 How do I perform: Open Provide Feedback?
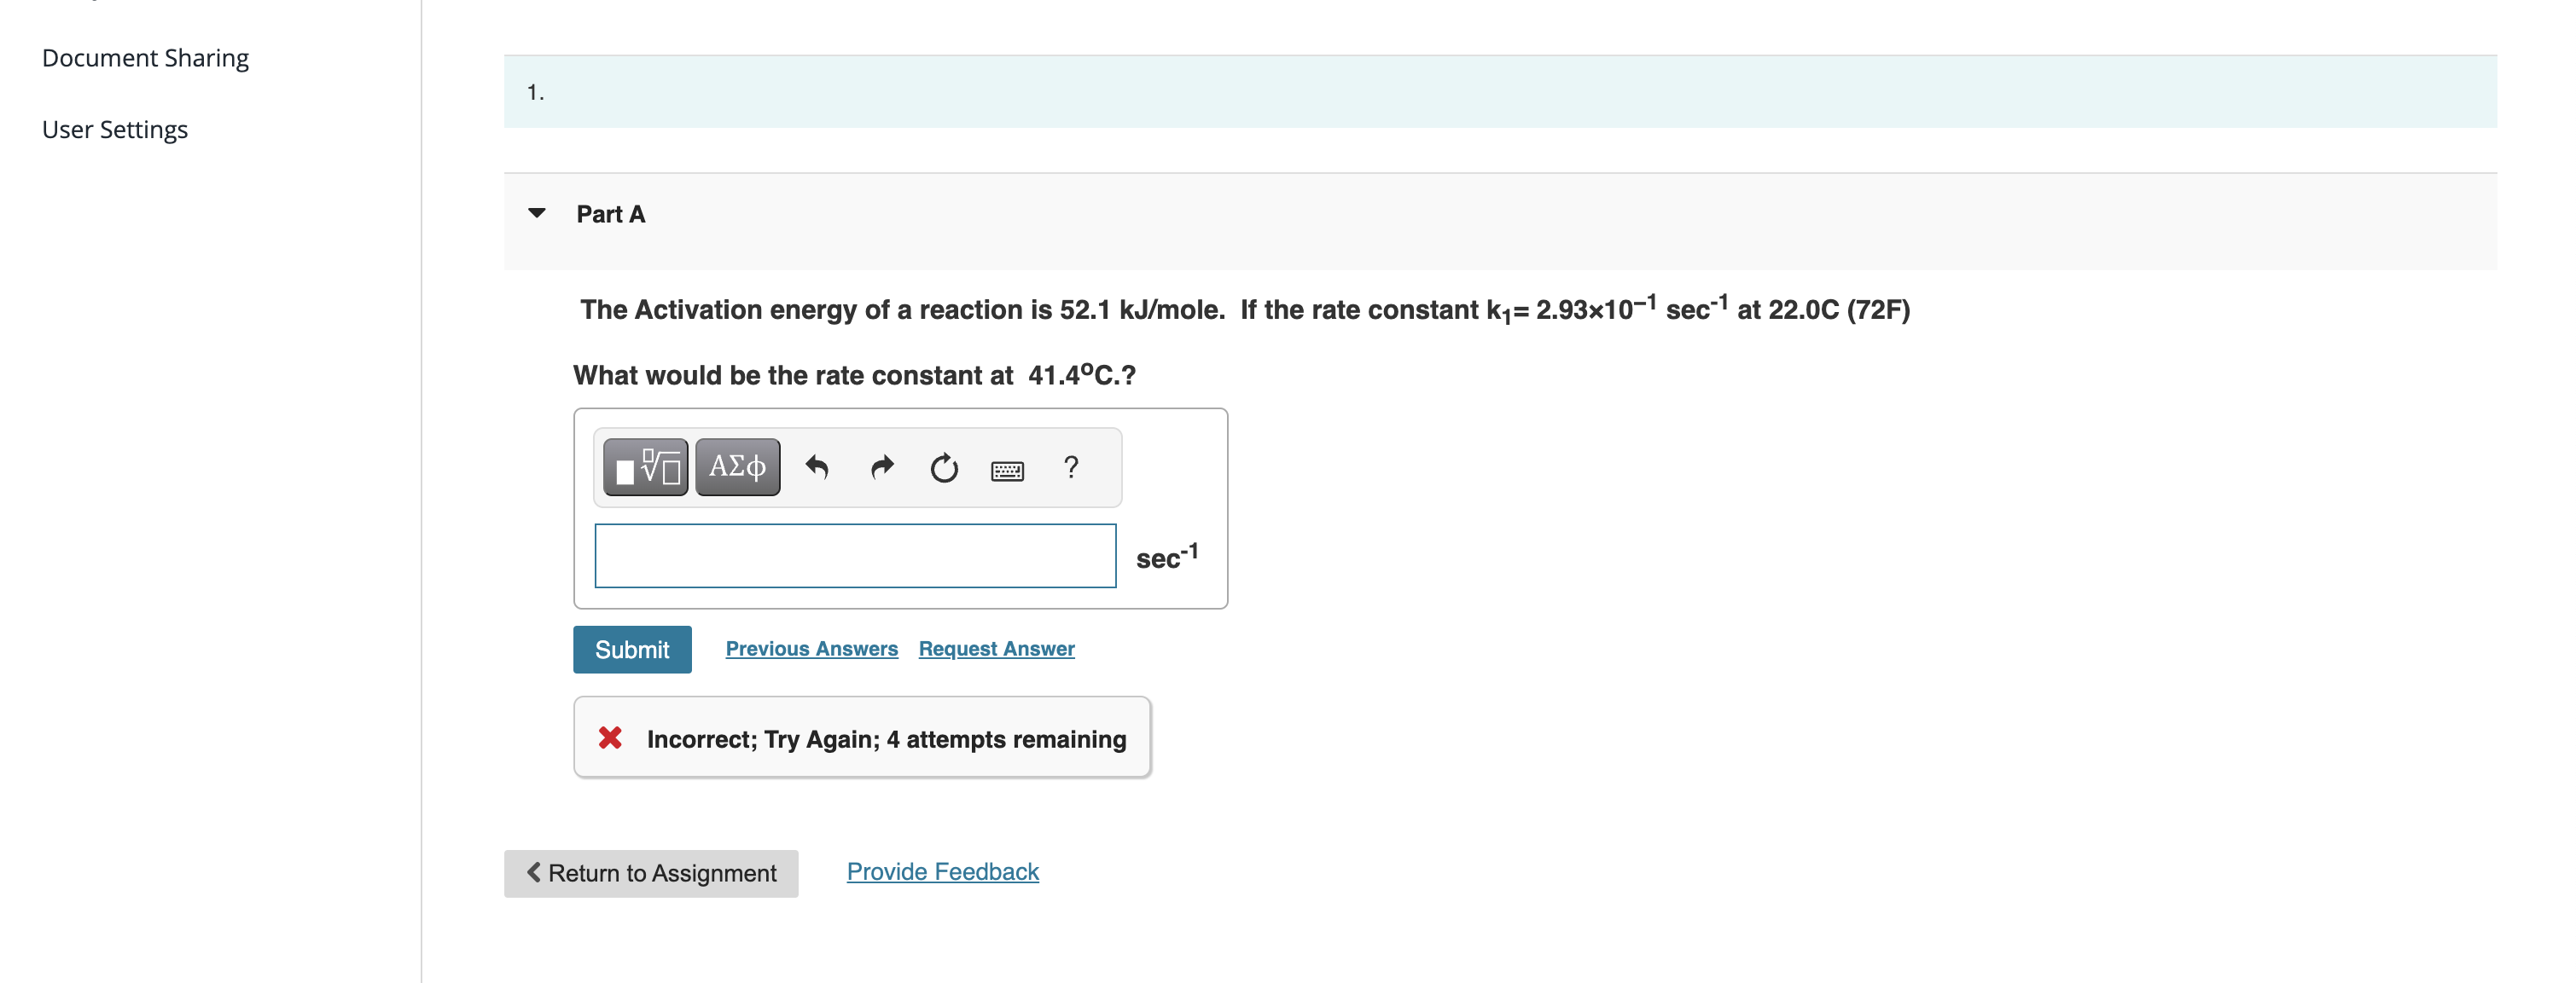coord(941,870)
